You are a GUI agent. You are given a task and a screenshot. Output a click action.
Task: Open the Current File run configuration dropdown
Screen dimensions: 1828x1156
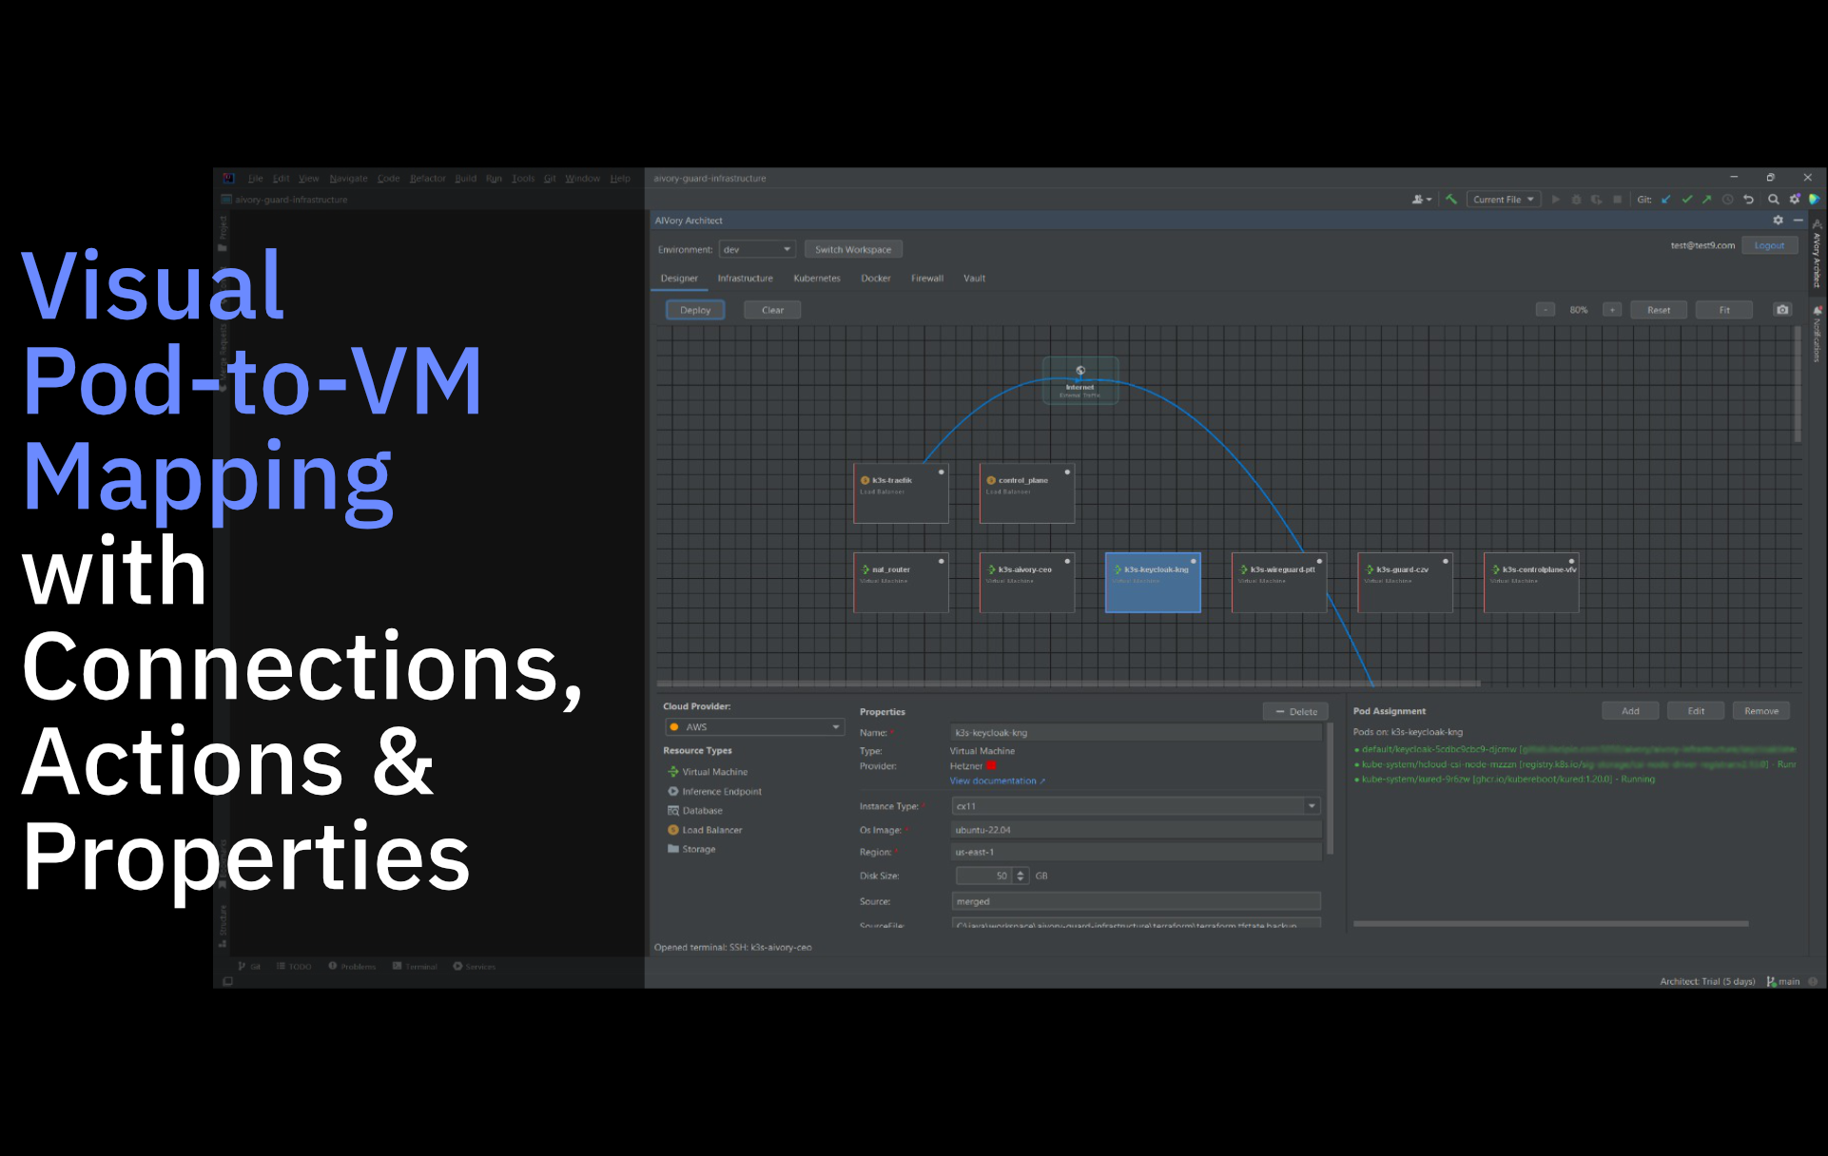(1503, 199)
